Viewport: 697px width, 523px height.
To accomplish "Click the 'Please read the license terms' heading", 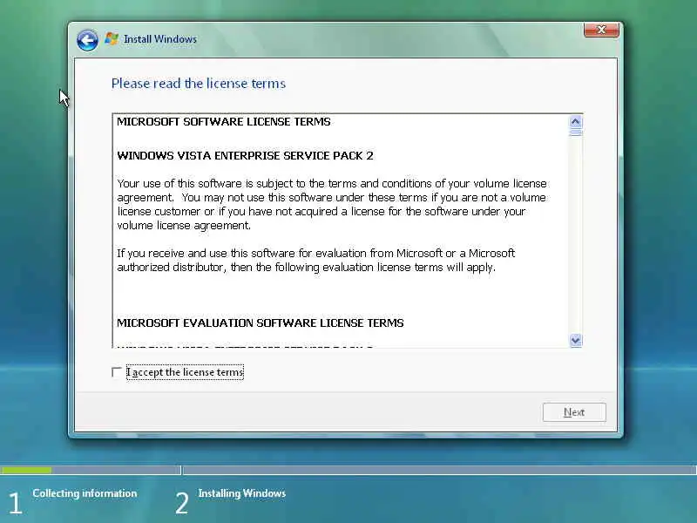I will 199,84.
